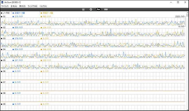Click the node 01 traffic graph
The height and width of the screenshot is (111, 189).
coord(93,22)
